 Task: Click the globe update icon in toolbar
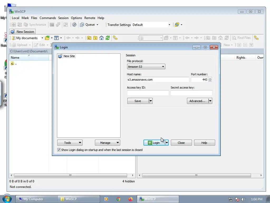(x=177, y=25)
